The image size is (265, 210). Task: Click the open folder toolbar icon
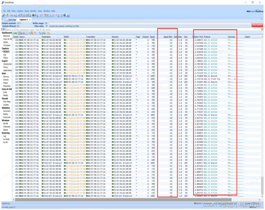[8, 15]
